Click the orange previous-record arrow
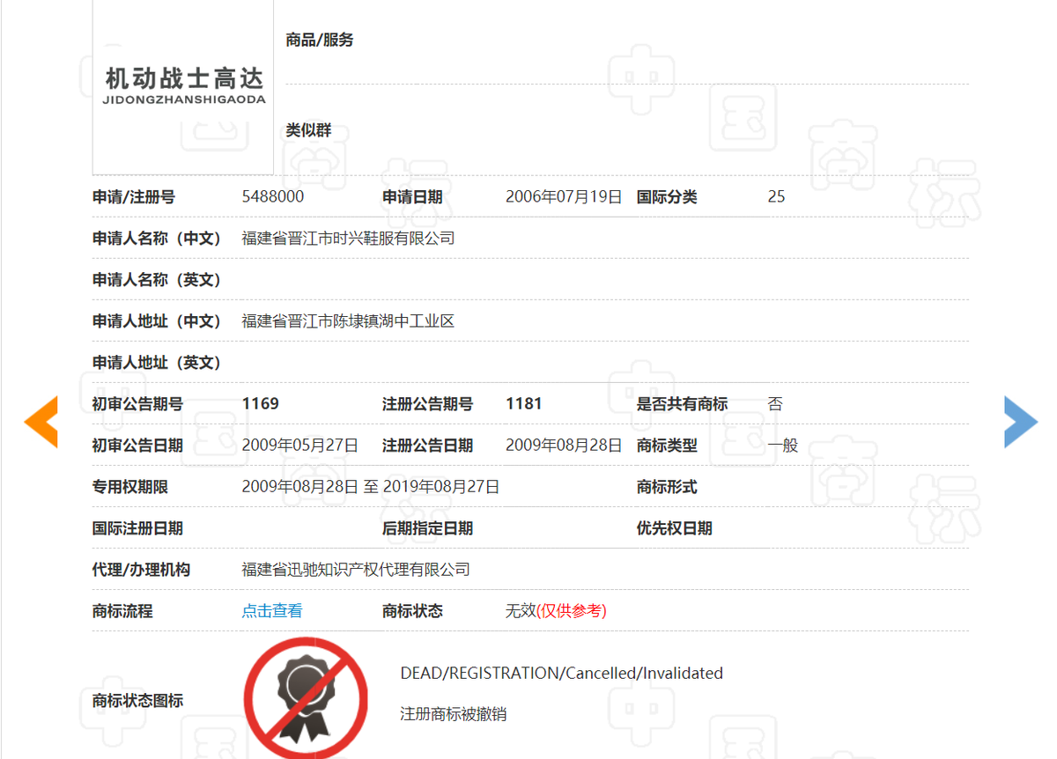Viewport: 1057px width, 759px height. point(41,423)
